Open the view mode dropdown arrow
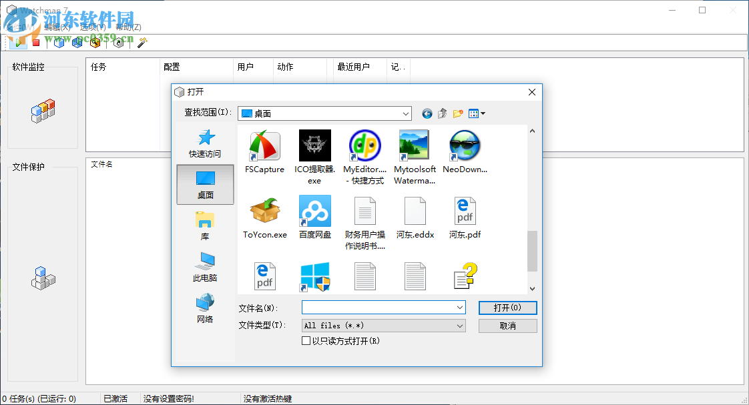The height and width of the screenshot is (405, 749). click(x=483, y=113)
